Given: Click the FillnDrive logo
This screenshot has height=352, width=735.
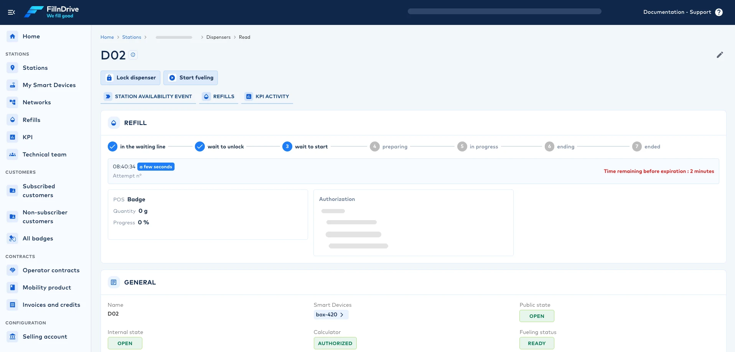Looking at the screenshot, I should pos(51,12).
